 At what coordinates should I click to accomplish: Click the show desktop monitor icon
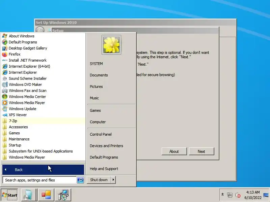click(266, 195)
